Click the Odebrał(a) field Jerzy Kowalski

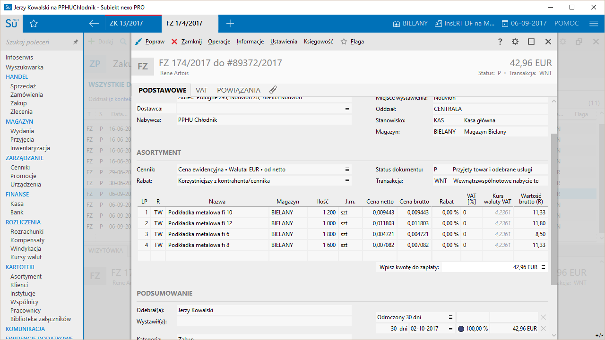pos(264,310)
